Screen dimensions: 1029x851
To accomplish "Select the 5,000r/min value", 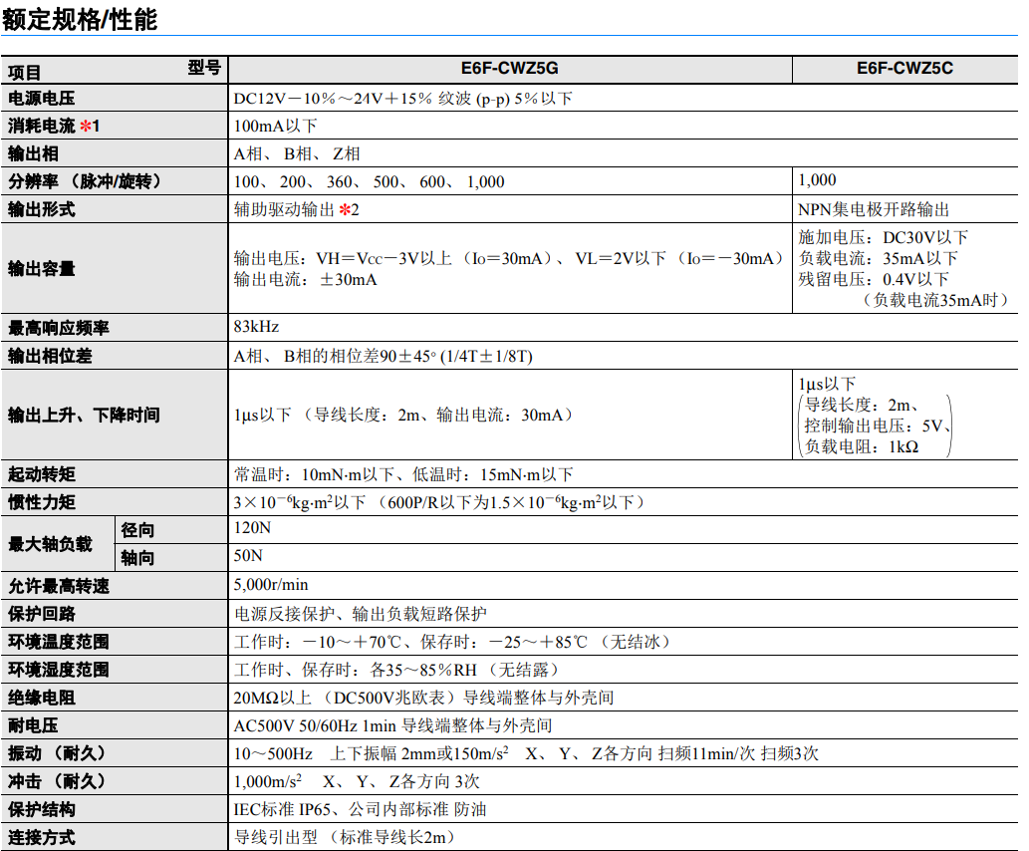I will coord(271,584).
